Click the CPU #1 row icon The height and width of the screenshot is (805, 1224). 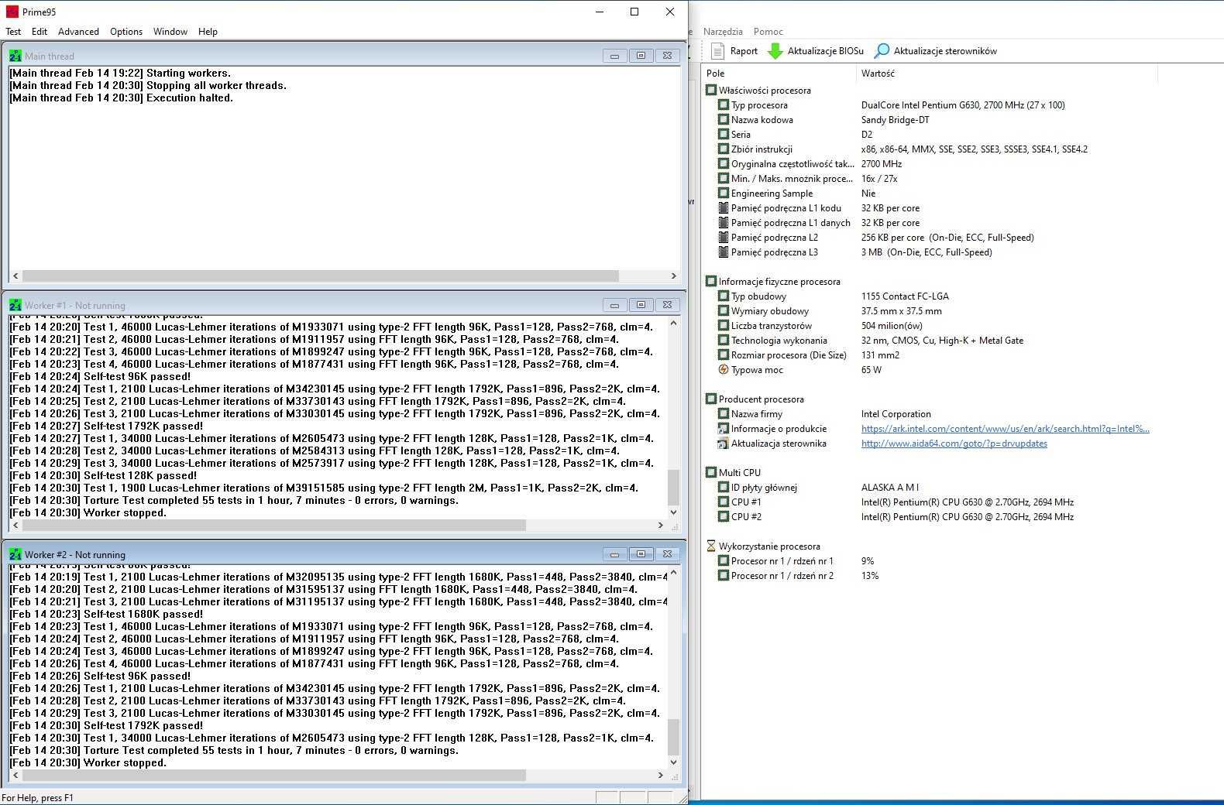[723, 502]
